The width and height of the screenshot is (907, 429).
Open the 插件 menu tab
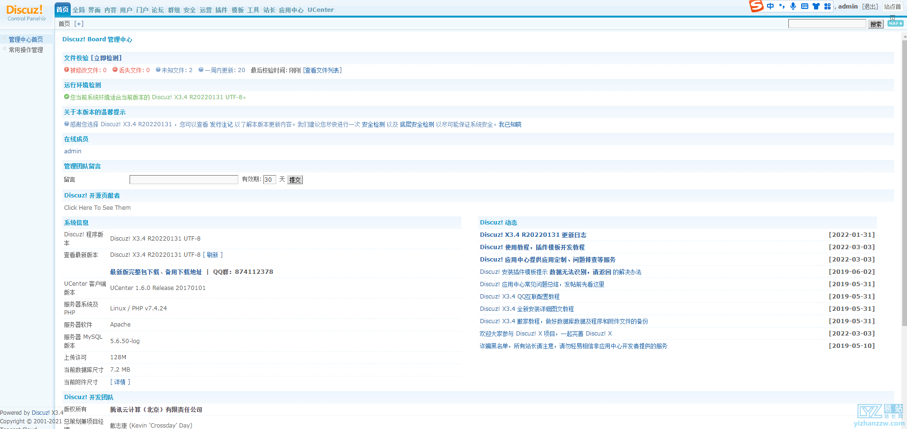point(221,10)
